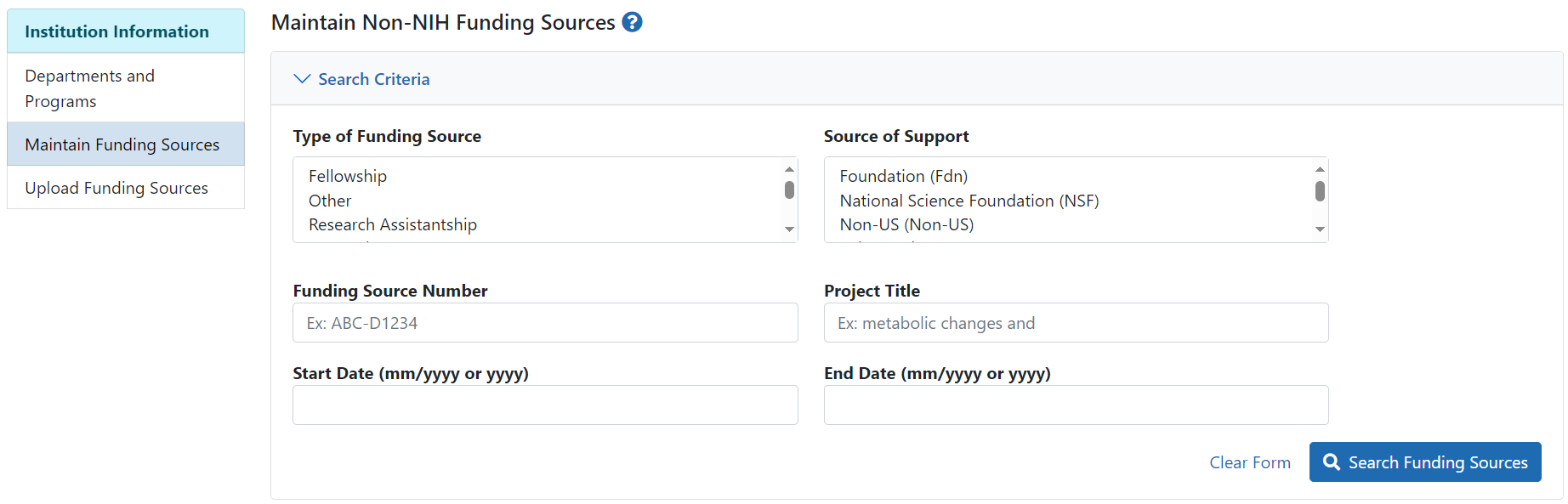Click the Source of Support list down arrow
1568x504 pixels.
click(x=1320, y=229)
